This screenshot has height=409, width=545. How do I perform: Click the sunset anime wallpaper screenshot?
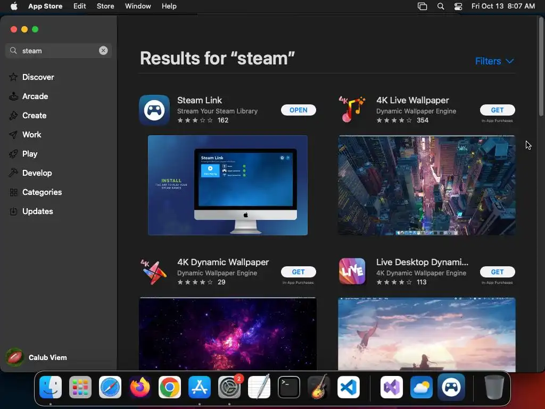[427, 334]
